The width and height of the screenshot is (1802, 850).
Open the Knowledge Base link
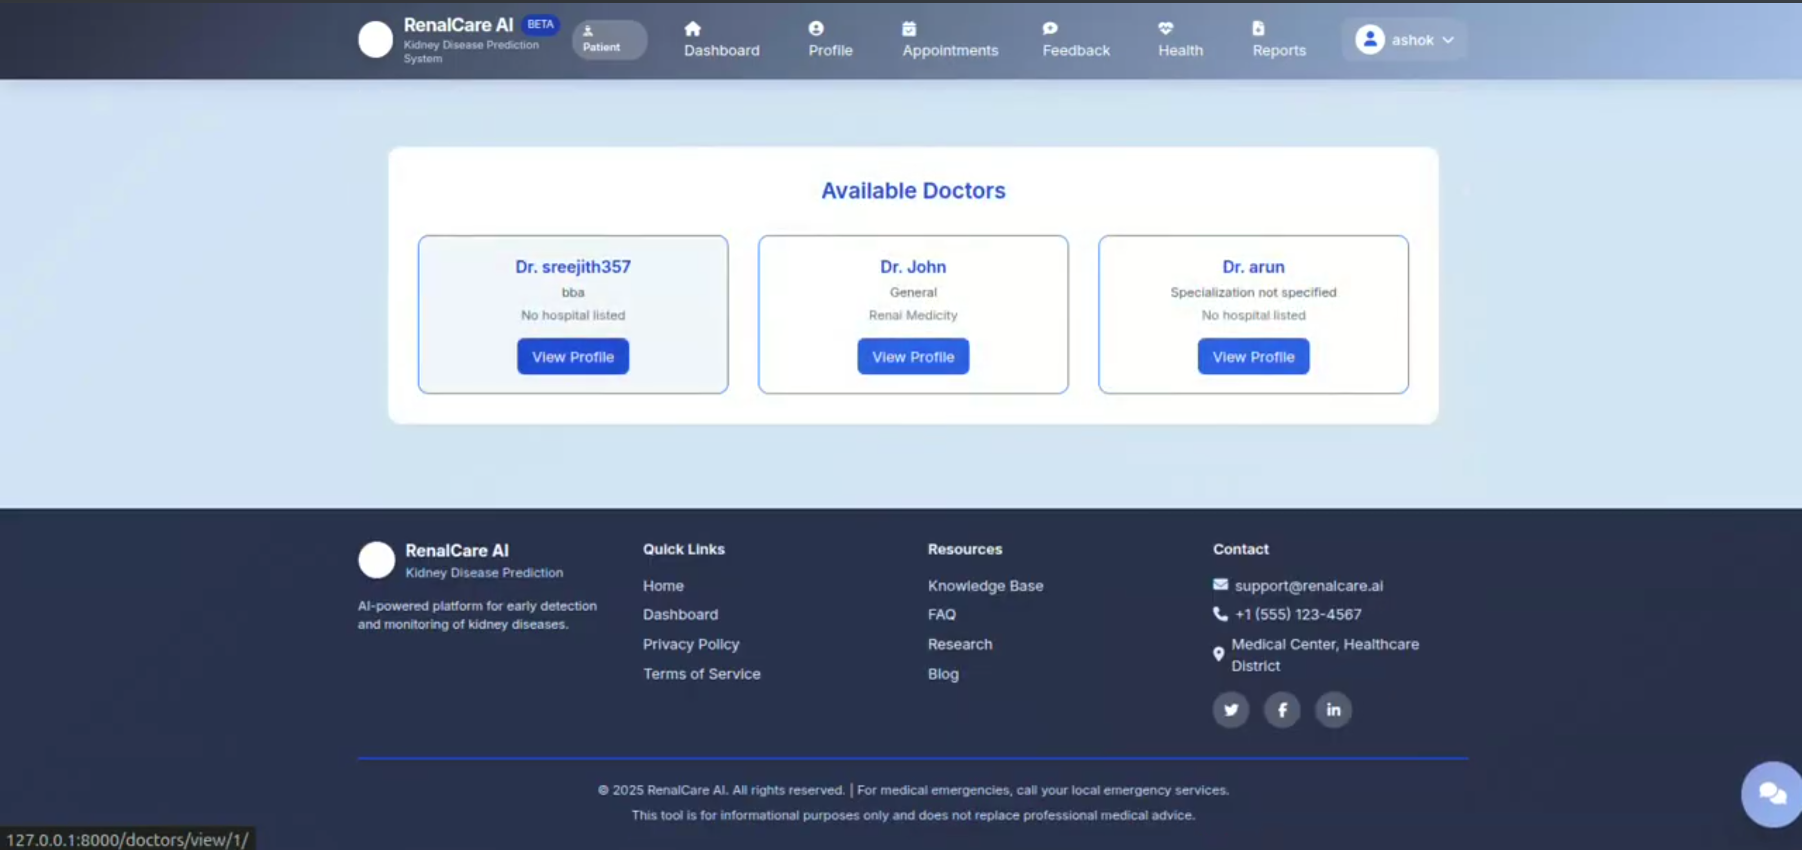coord(985,586)
